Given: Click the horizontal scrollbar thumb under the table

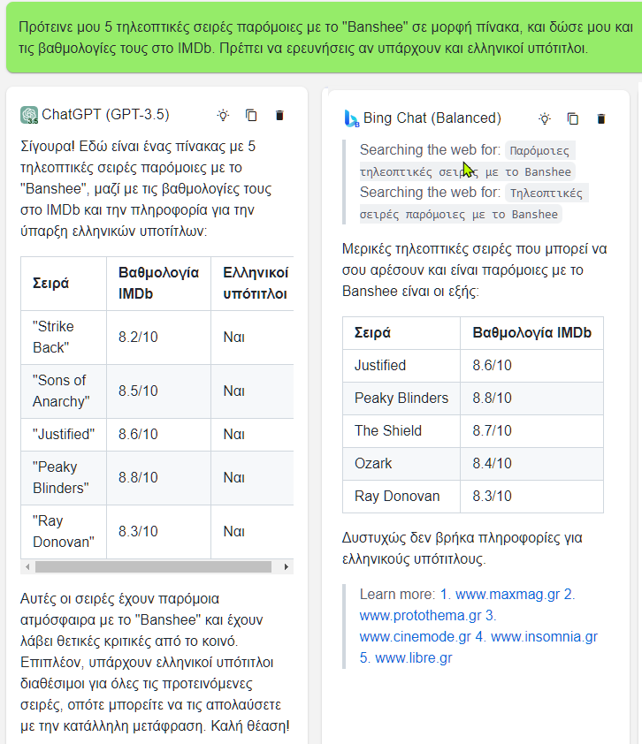Looking at the screenshot, I should coord(153,567).
